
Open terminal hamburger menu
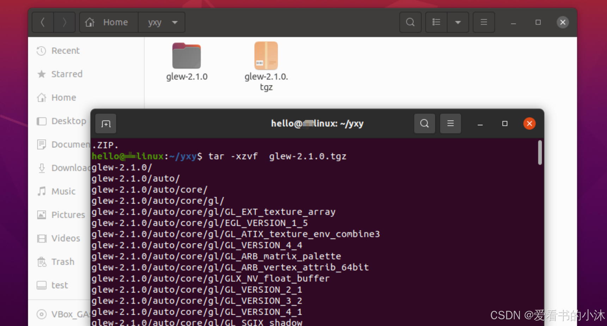[450, 123]
